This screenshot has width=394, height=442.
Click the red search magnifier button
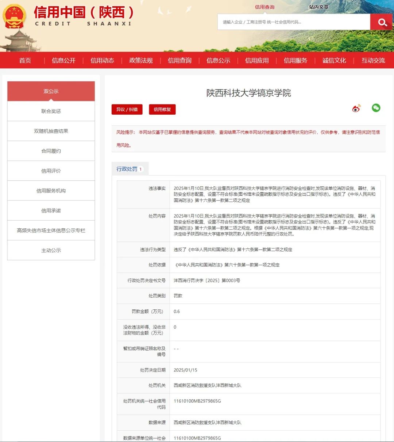pyautogui.click(x=381, y=22)
